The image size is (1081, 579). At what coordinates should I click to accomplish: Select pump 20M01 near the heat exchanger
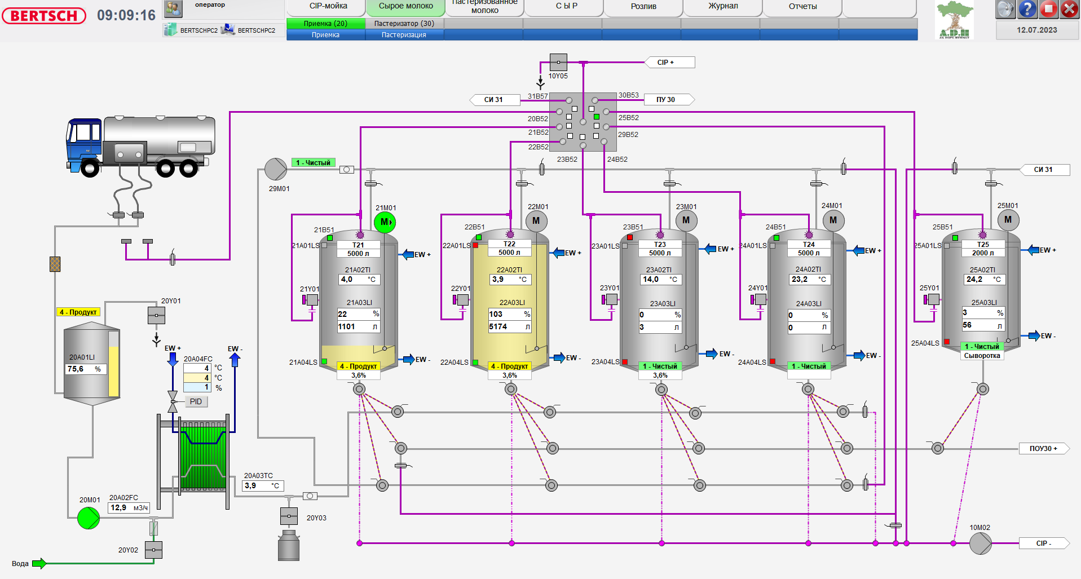(89, 518)
